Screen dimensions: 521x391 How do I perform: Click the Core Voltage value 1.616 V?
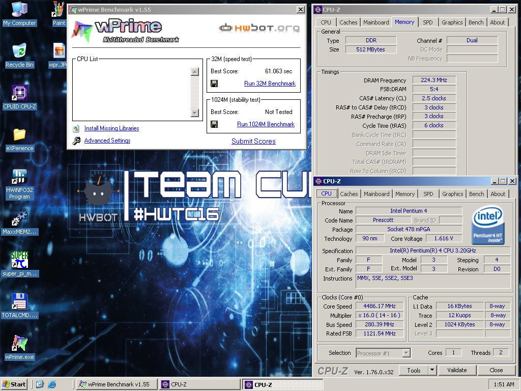[444, 238]
